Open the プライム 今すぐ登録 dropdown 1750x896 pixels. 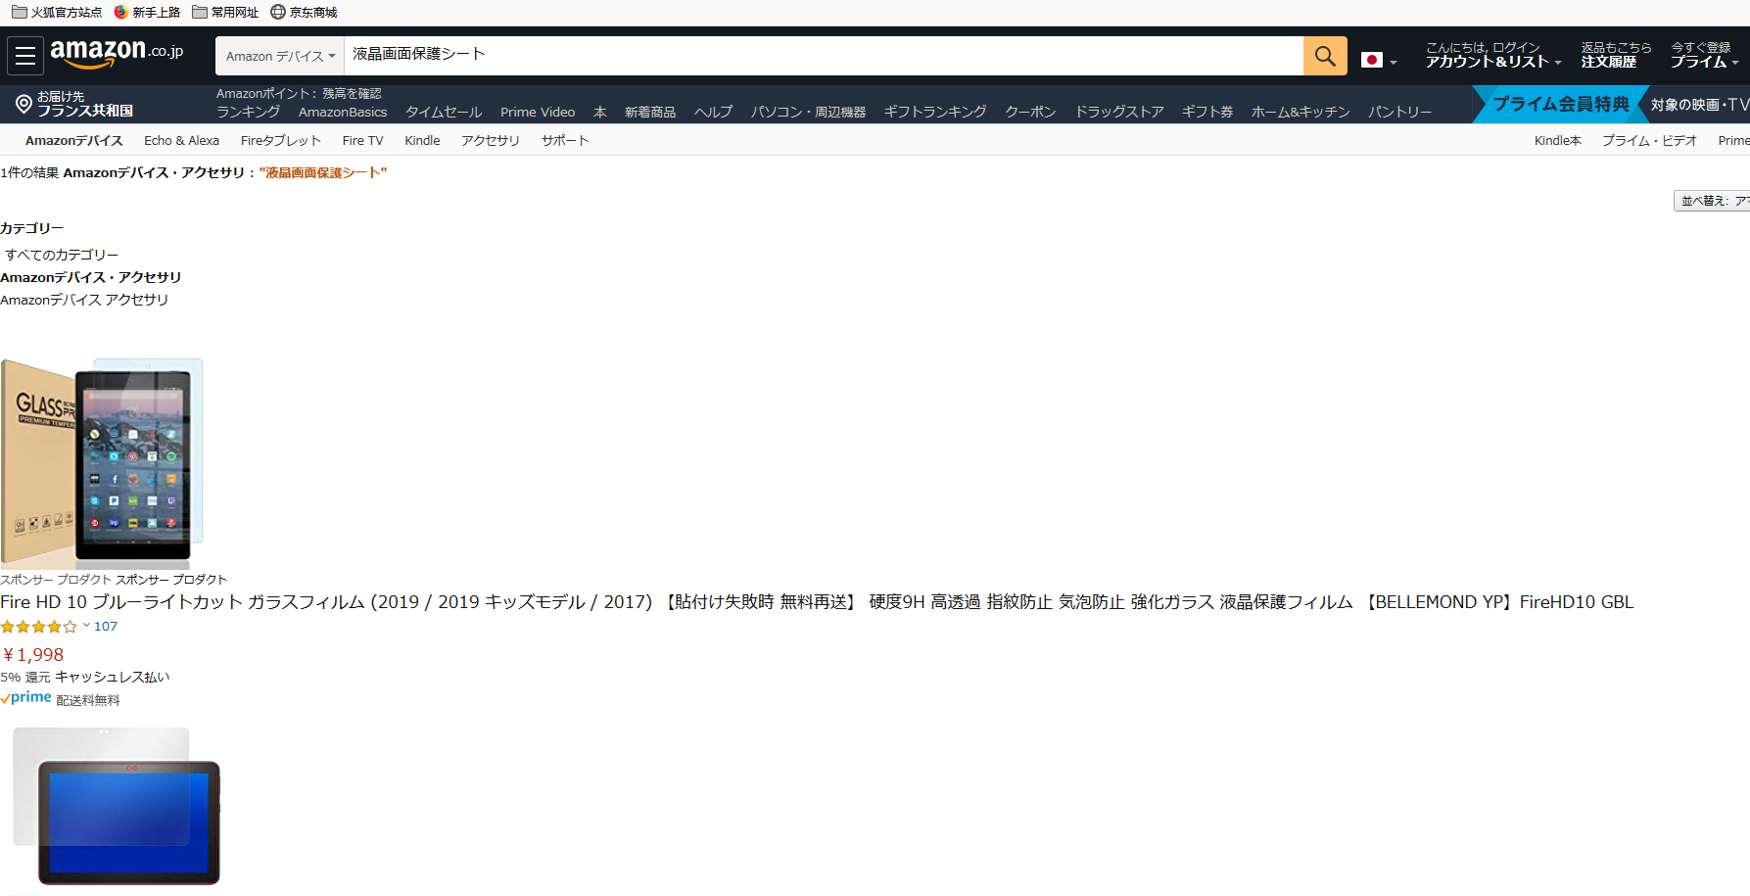point(1704,55)
